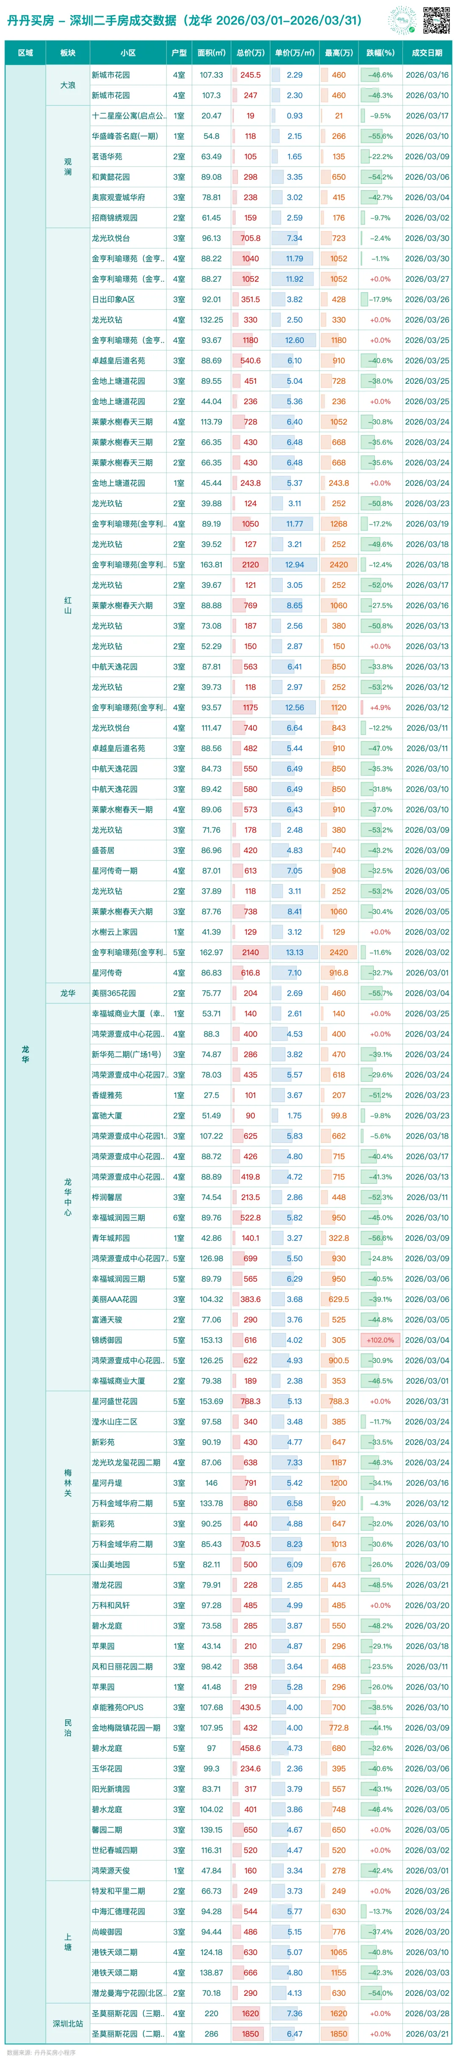Click community name 桦润馨居
The height and width of the screenshot is (2061, 457).
107,1197
